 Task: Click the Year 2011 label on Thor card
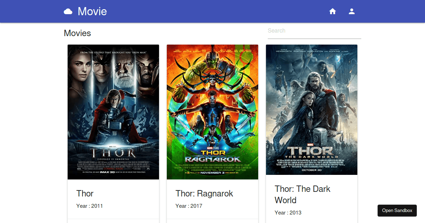pyautogui.click(x=89, y=206)
